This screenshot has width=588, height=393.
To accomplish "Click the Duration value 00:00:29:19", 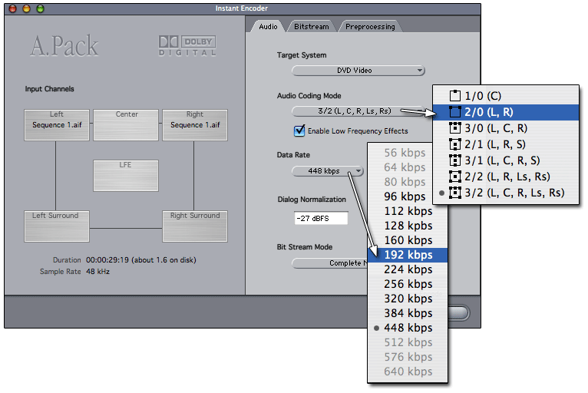I will coord(107,260).
